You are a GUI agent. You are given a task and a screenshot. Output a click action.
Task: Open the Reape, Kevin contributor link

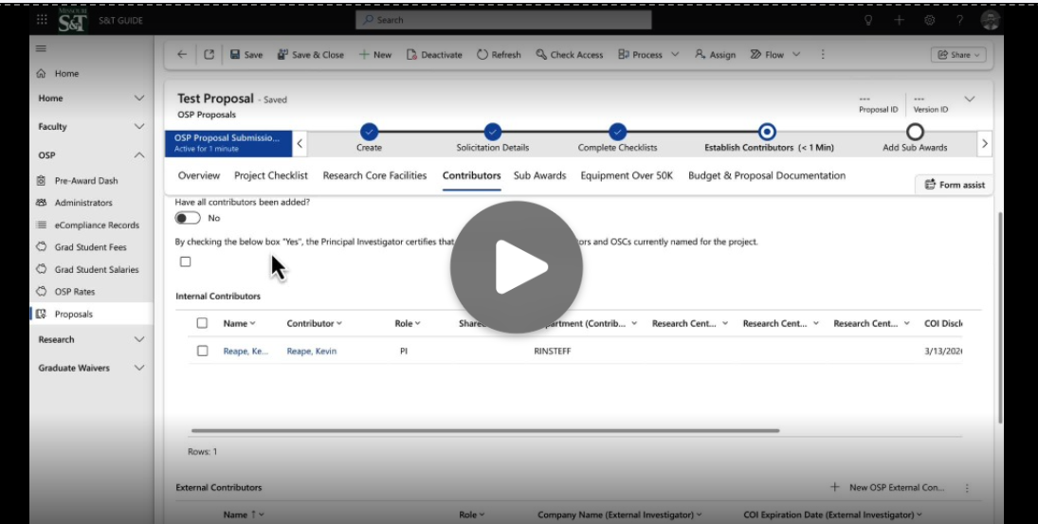pos(311,352)
